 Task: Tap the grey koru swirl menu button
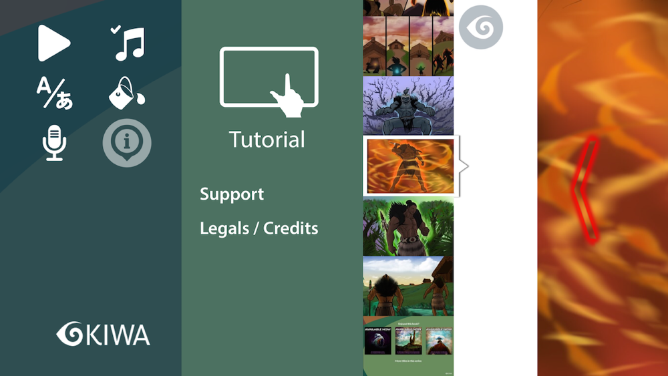click(481, 27)
